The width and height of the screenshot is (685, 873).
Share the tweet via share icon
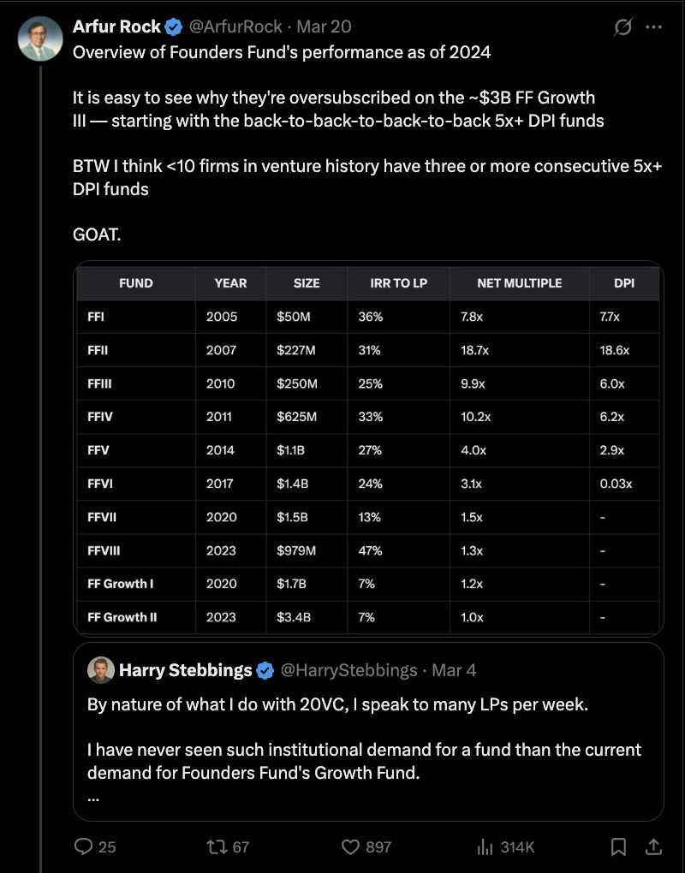pos(652,846)
